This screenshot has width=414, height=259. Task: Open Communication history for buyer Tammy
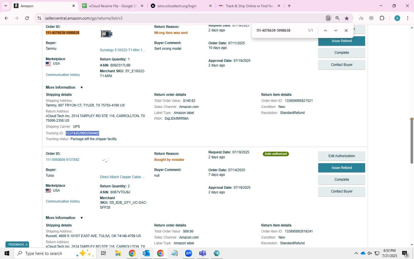63,75
